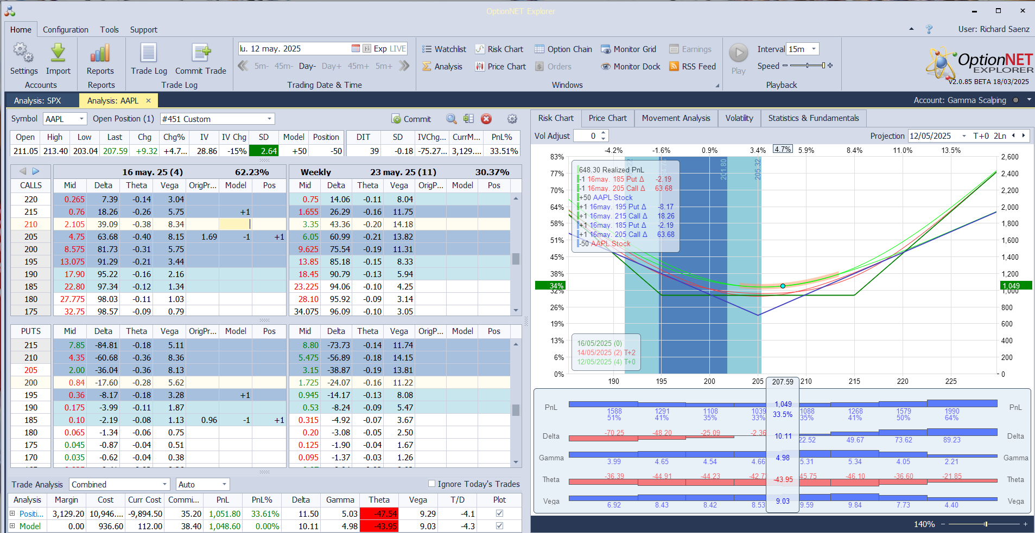
Task: Open the analysis settings gear icon
Action: 512,119
